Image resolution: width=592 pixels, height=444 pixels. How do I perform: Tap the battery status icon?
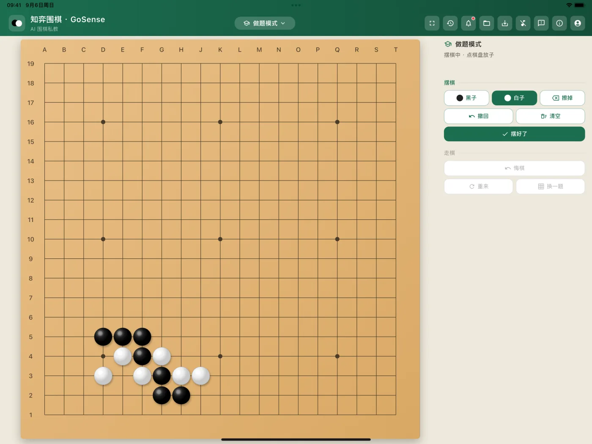pos(580,5)
